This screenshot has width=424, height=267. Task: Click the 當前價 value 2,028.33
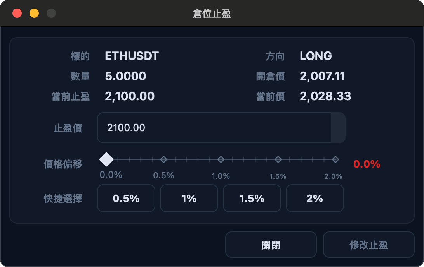pyautogui.click(x=325, y=96)
